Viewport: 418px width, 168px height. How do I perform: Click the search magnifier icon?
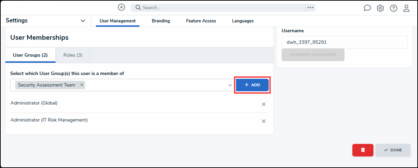coord(138,7)
